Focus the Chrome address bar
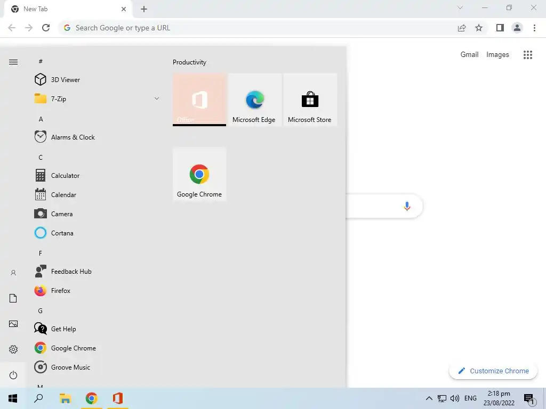Screen dimensions: 546x409 coord(258,28)
